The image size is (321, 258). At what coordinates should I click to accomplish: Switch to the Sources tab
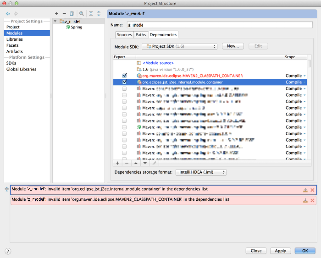pyautogui.click(x=124, y=35)
